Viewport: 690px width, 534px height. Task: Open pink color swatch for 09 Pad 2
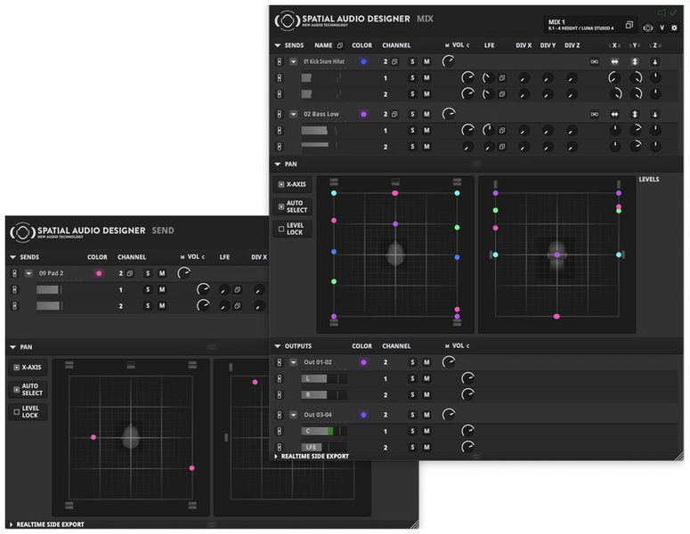pyautogui.click(x=99, y=273)
